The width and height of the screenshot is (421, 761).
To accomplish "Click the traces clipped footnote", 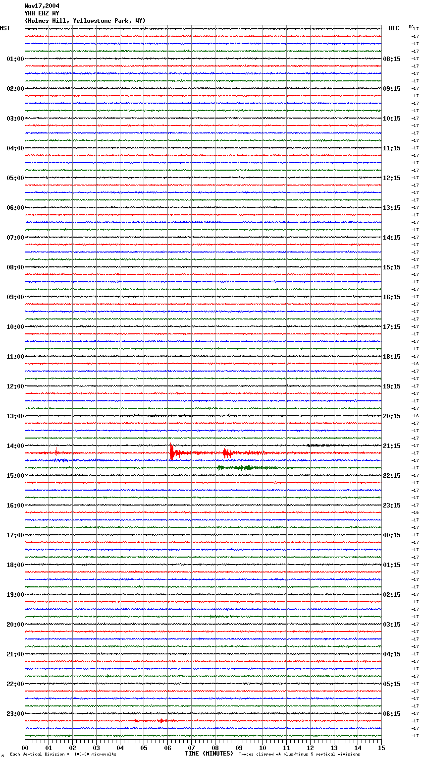I will tap(299, 754).
